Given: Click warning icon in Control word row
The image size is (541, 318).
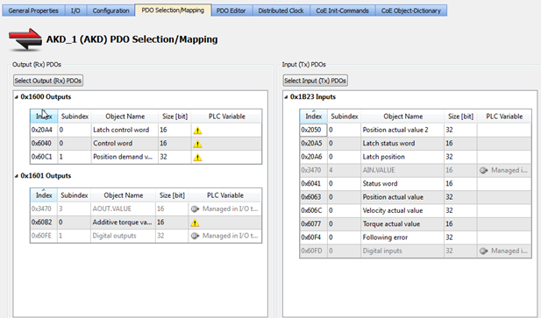Looking at the screenshot, I should click(x=197, y=144).
